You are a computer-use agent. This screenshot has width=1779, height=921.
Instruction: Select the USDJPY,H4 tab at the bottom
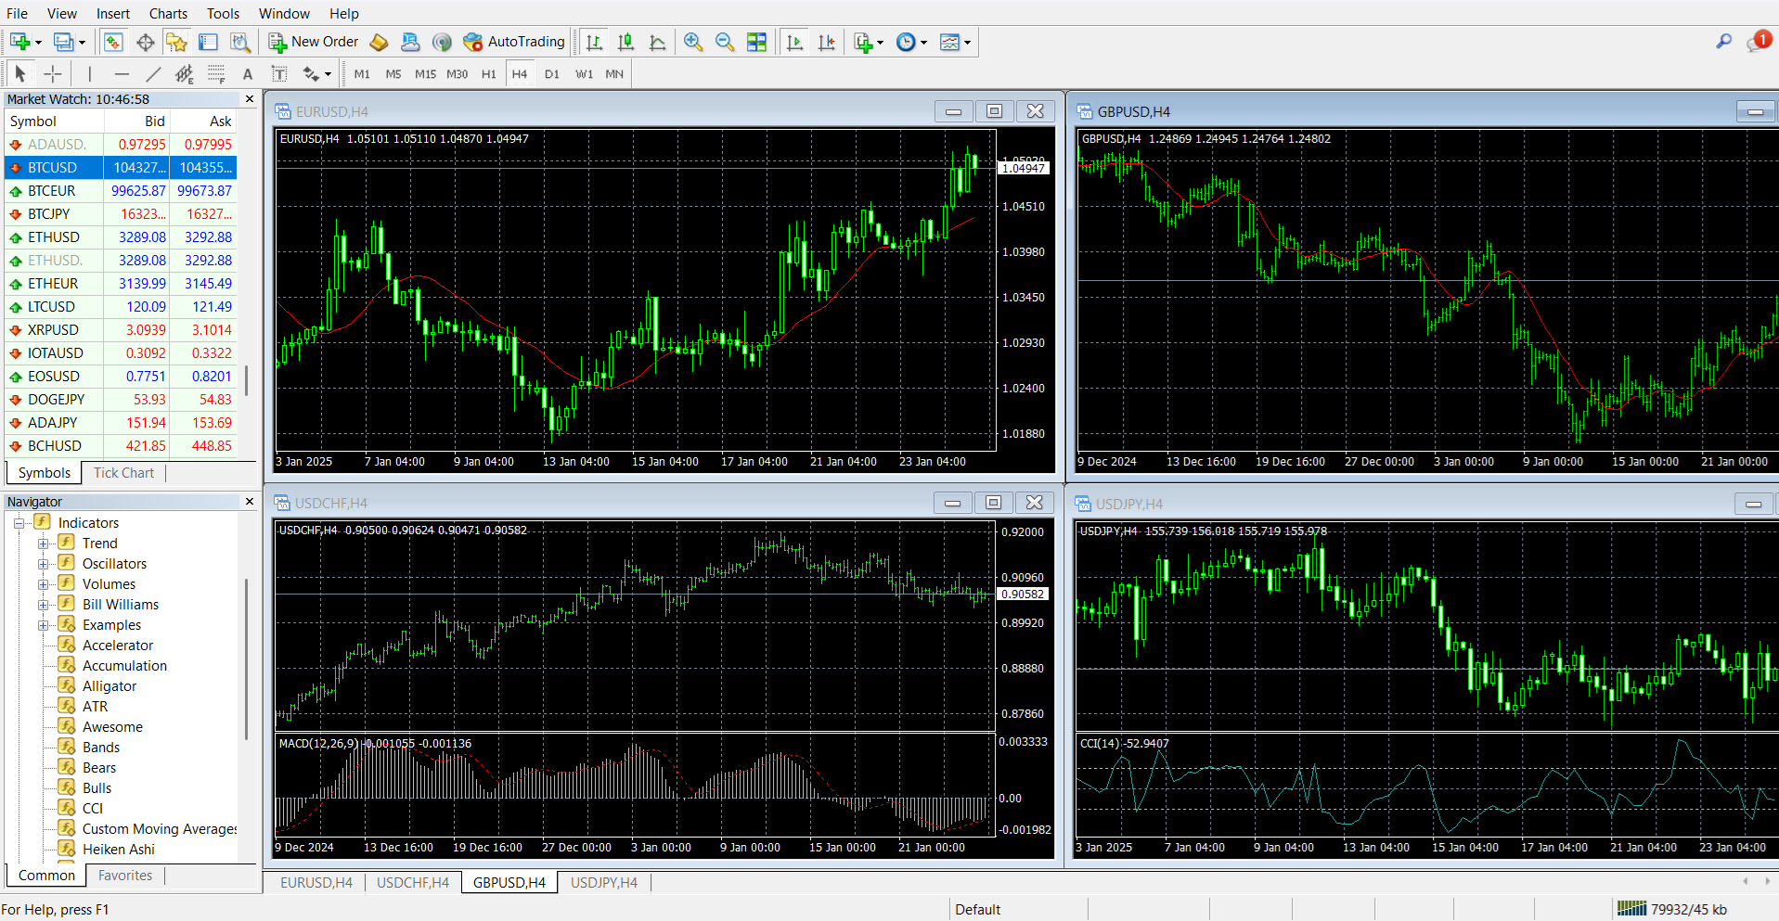[x=604, y=883]
